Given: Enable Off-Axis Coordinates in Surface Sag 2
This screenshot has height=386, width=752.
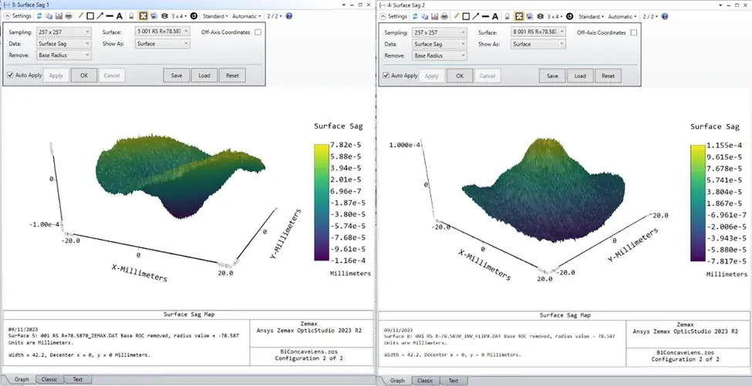Looking at the screenshot, I should pyautogui.click(x=634, y=32).
